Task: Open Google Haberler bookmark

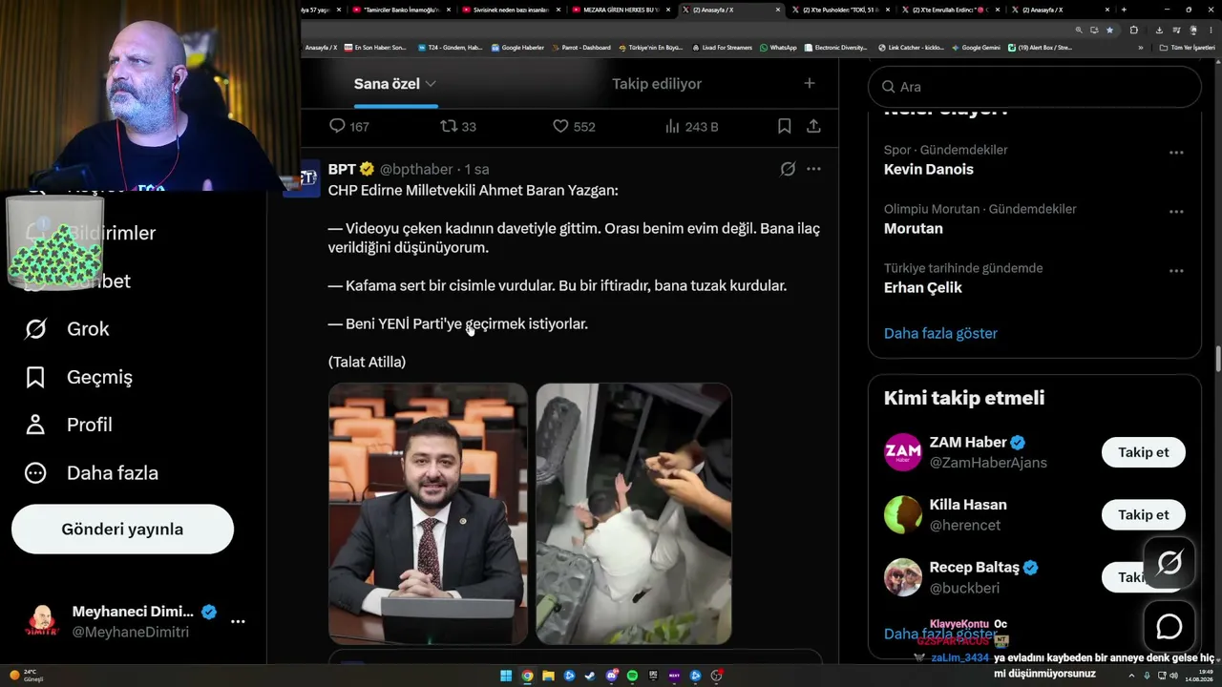Action: click(x=517, y=48)
